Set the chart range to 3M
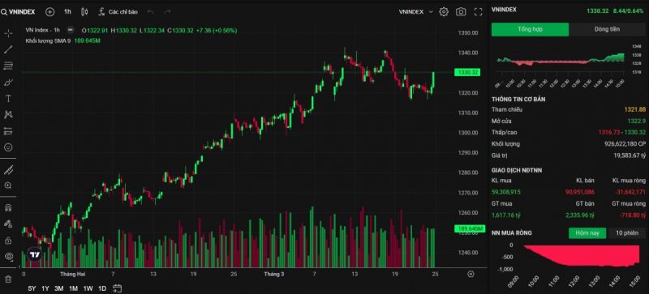 coord(58,288)
